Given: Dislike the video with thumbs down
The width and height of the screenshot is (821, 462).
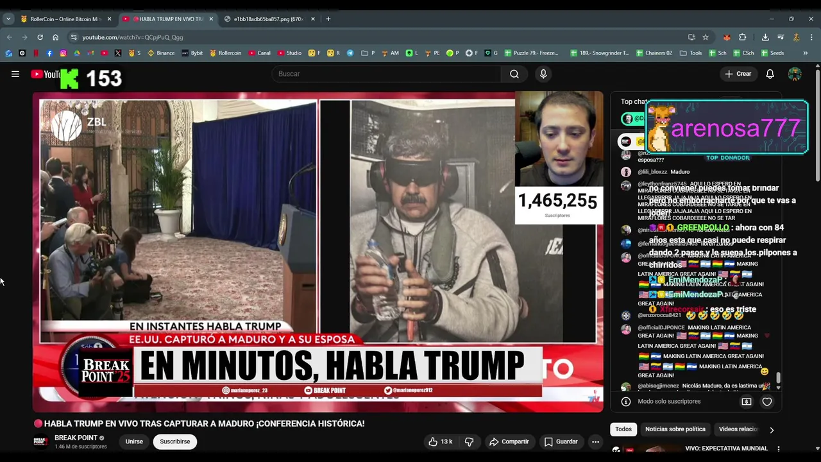Looking at the screenshot, I should point(469,441).
